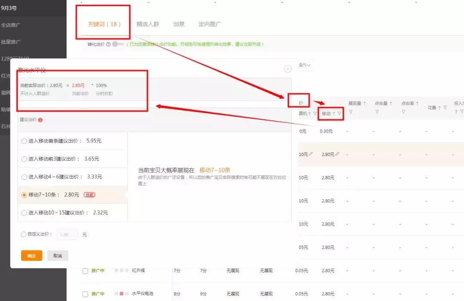
Task: Click the ascending sort arrow on 展现量 column
Action: (364, 103)
